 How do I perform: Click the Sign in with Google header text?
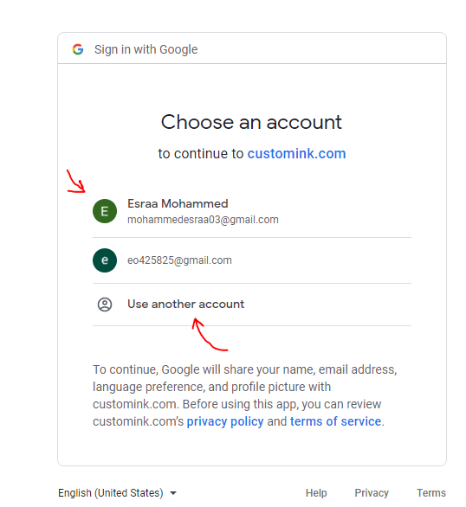[146, 49]
